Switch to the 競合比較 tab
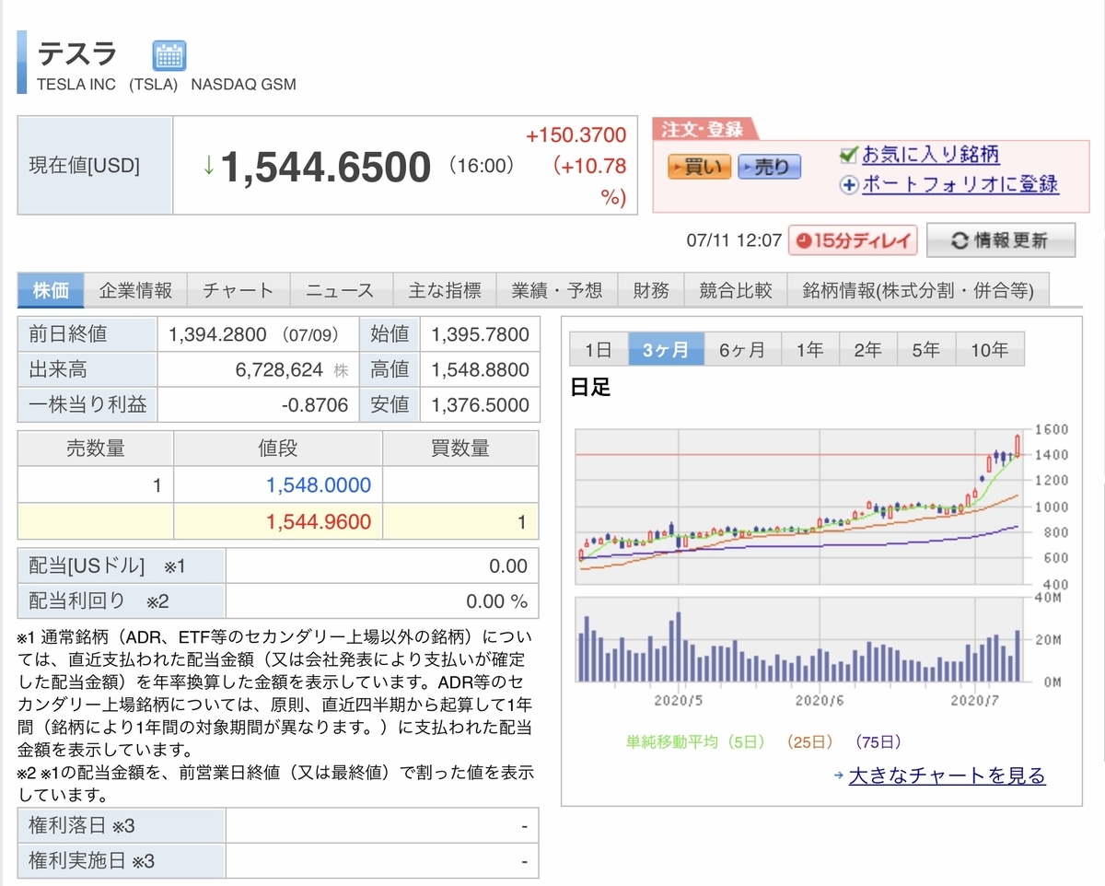1105x886 pixels. (x=736, y=291)
